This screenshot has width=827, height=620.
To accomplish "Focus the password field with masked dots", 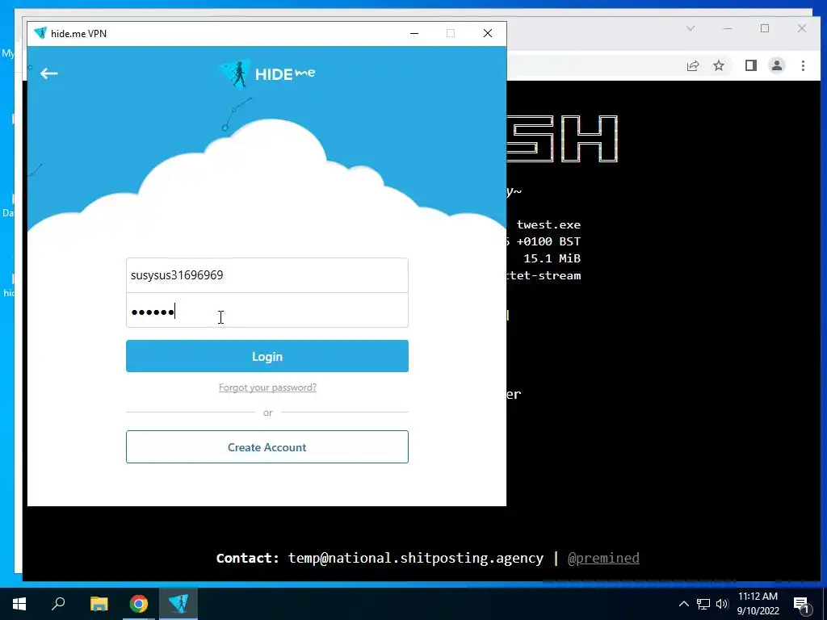I will coord(267,311).
